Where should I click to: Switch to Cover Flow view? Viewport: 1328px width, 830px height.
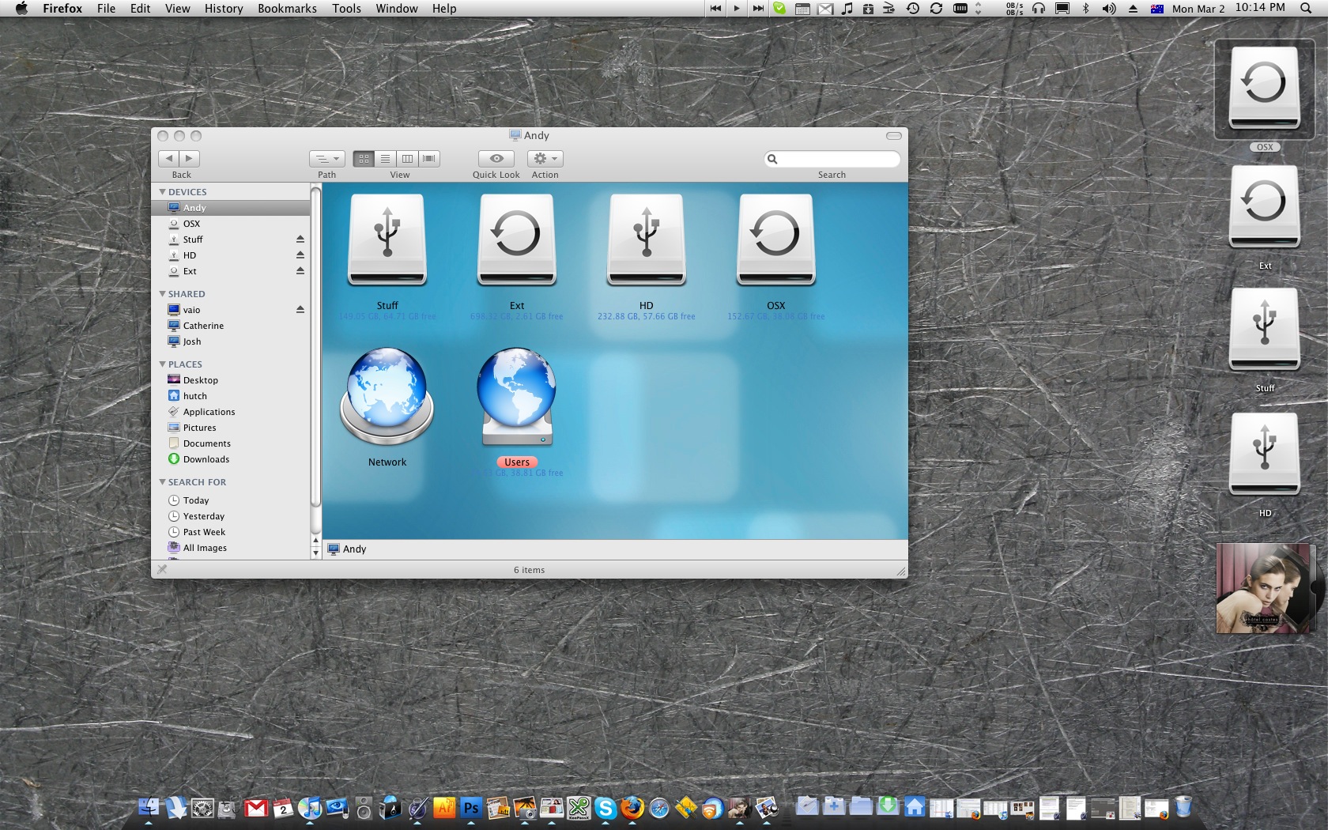pos(429,158)
